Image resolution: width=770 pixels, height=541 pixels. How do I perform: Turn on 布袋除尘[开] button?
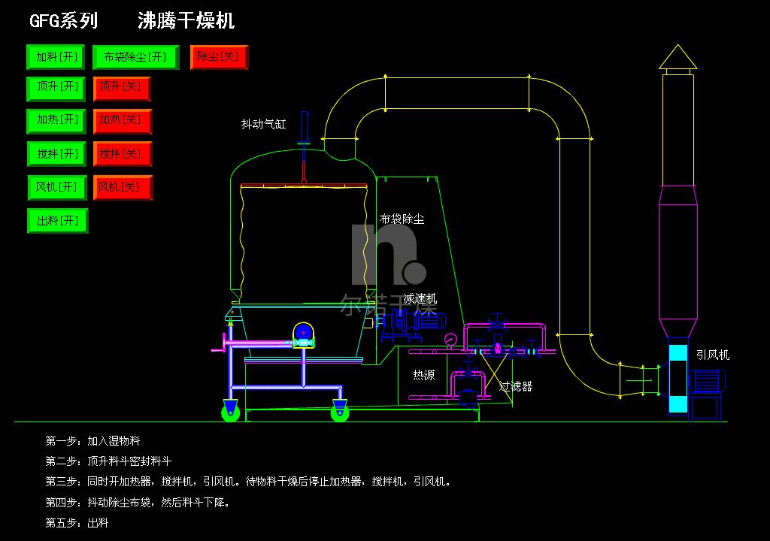click(x=135, y=57)
